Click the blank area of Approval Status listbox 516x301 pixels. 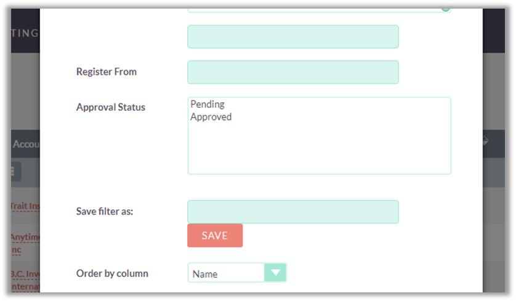click(x=319, y=151)
